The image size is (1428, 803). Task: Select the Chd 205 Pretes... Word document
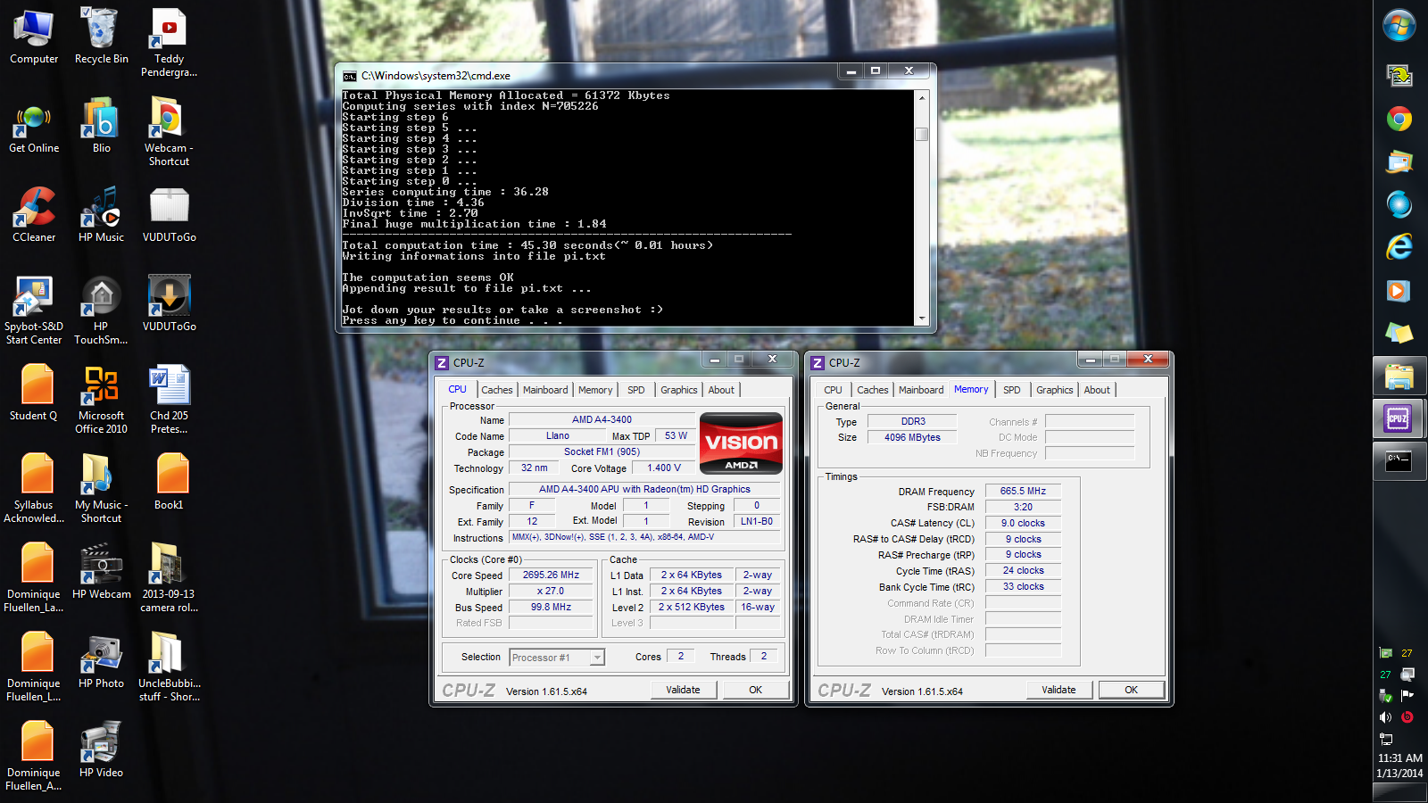pos(169,399)
